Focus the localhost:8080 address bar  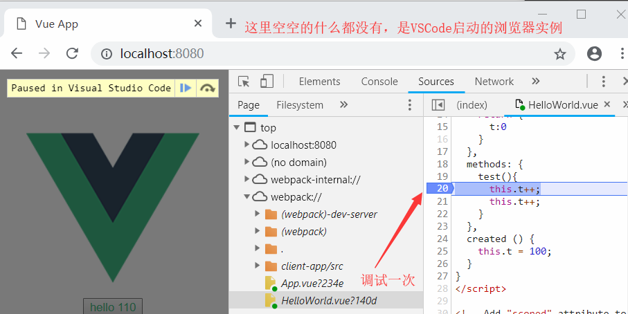point(333,53)
